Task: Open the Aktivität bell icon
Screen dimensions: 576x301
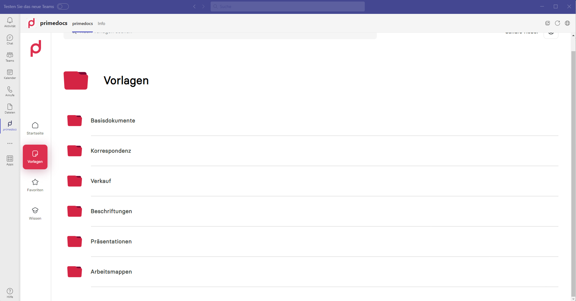Action: (10, 22)
